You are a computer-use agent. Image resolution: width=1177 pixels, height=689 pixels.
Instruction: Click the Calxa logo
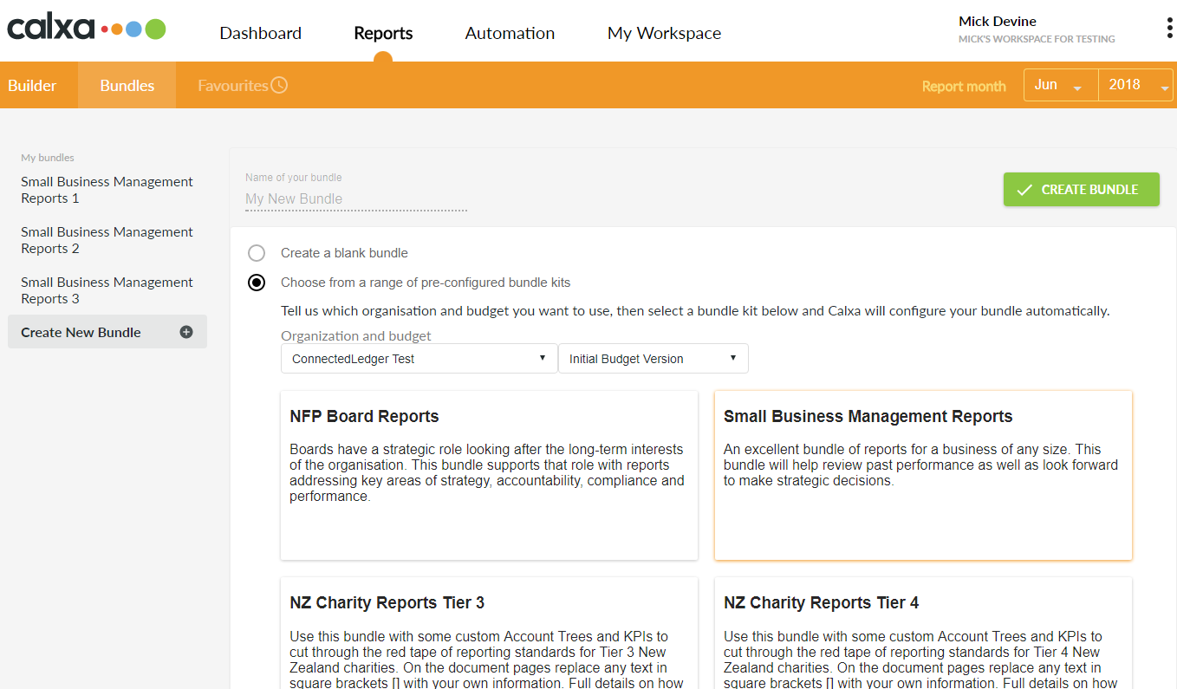click(87, 28)
